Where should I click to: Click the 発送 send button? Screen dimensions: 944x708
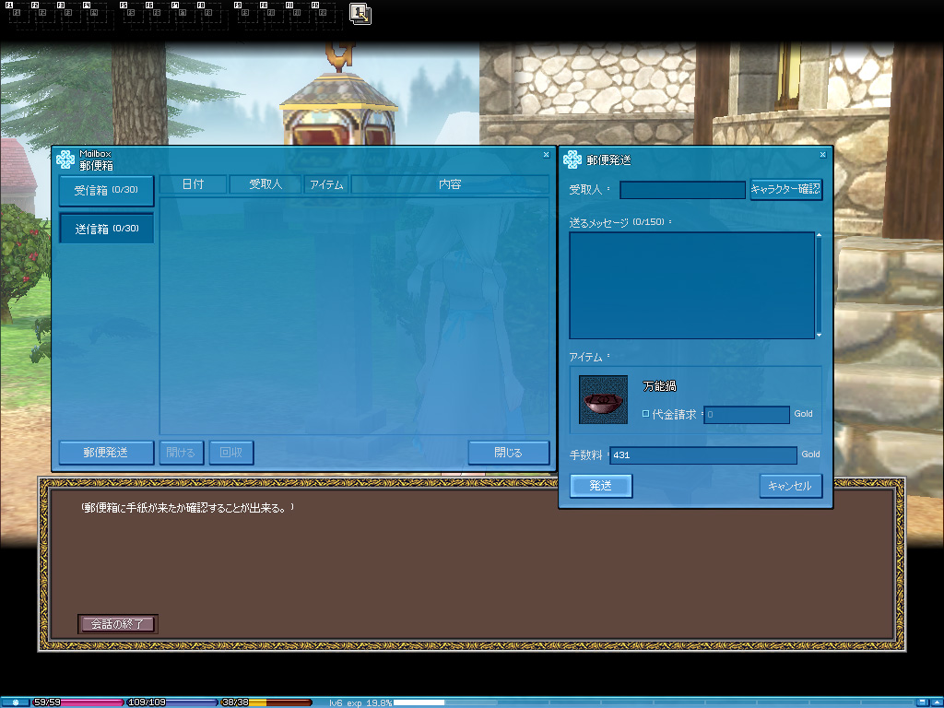601,486
